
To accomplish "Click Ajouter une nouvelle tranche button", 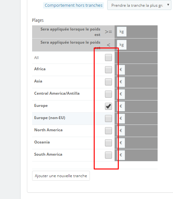I will pos(61,176).
